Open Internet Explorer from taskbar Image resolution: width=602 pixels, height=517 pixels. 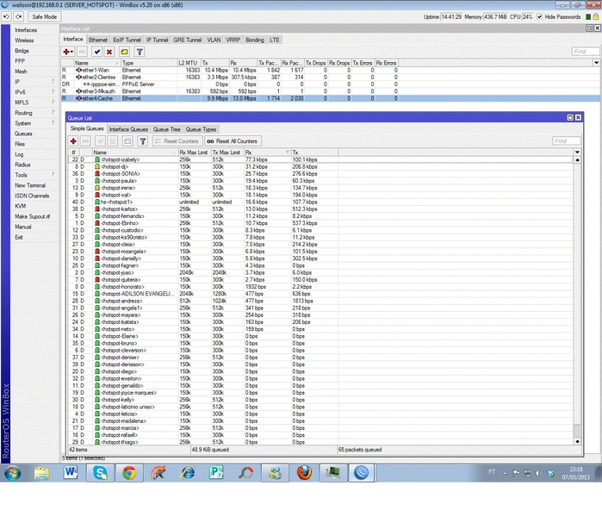pyautogui.click(x=188, y=473)
